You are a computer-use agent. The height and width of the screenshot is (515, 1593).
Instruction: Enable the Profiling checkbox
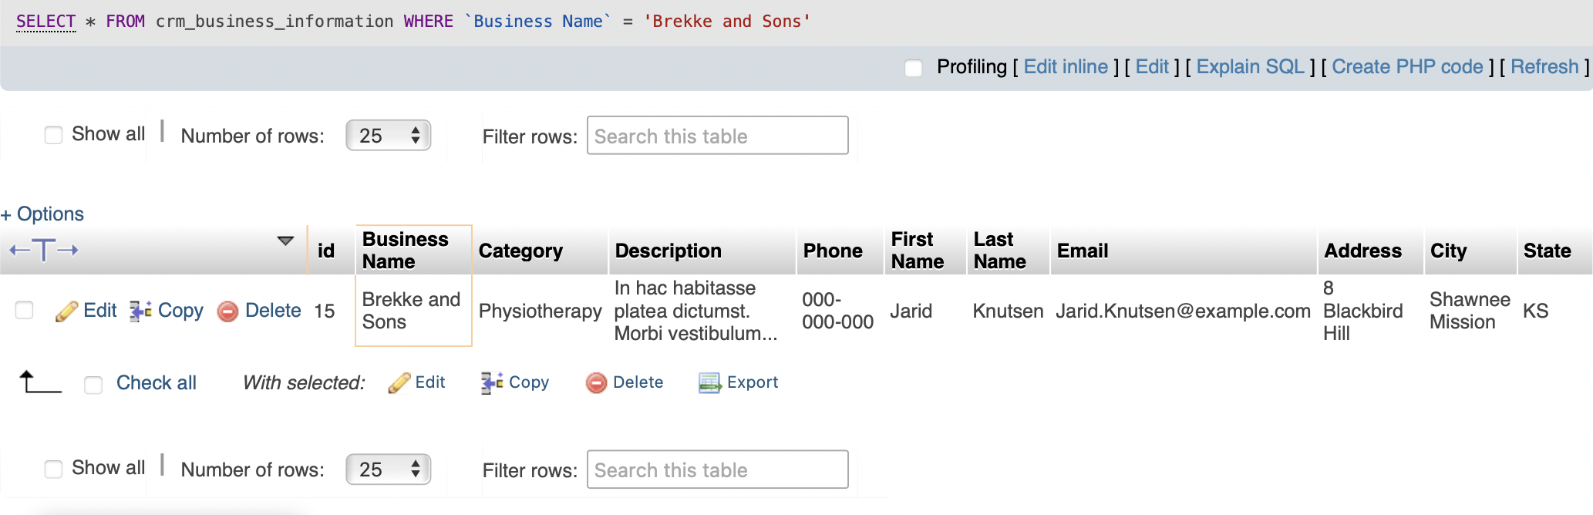tap(914, 68)
